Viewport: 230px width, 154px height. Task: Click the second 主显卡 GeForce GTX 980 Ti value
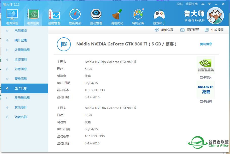[110, 108]
